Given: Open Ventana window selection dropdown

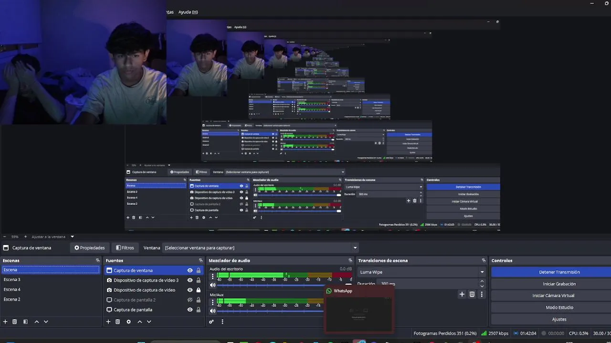Looking at the screenshot, I should pyautogui.click(x=261, y=248).
